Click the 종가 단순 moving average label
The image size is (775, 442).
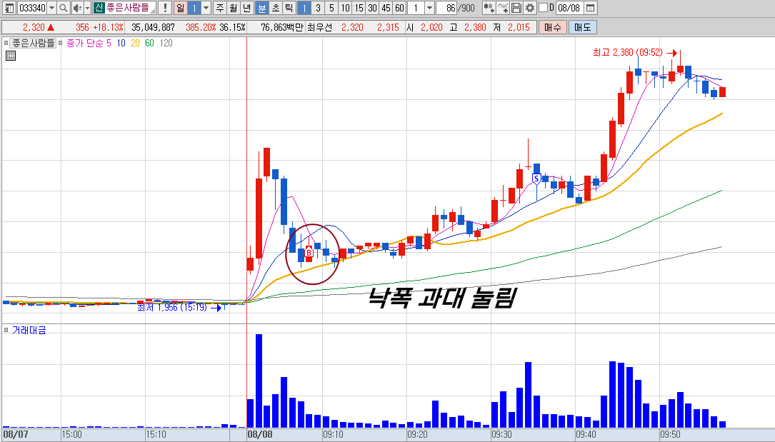[84, 43]
